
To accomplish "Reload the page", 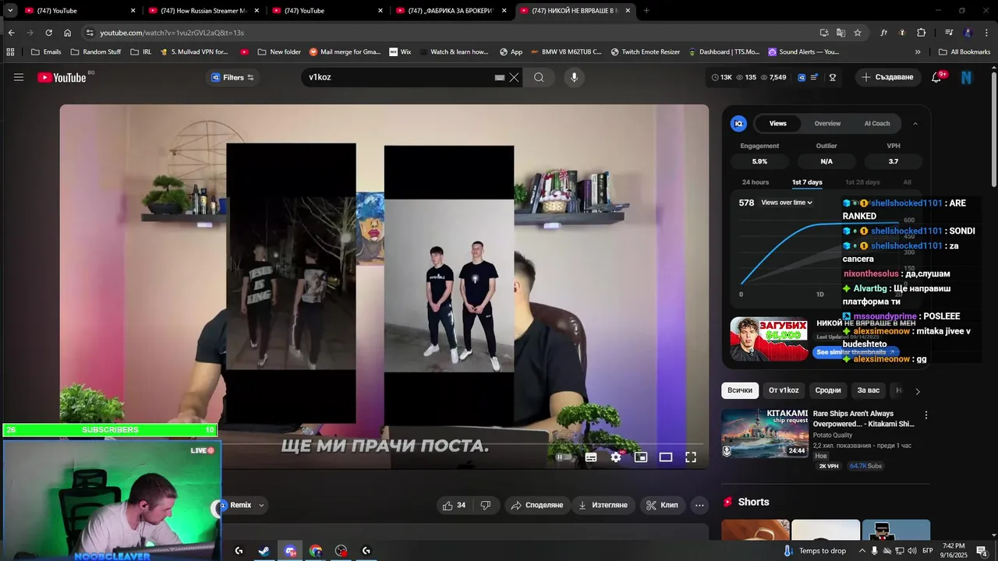I will click(48, 33).
